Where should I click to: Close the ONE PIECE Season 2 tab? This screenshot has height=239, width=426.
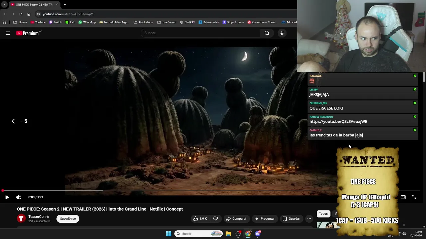coord(57,5)
